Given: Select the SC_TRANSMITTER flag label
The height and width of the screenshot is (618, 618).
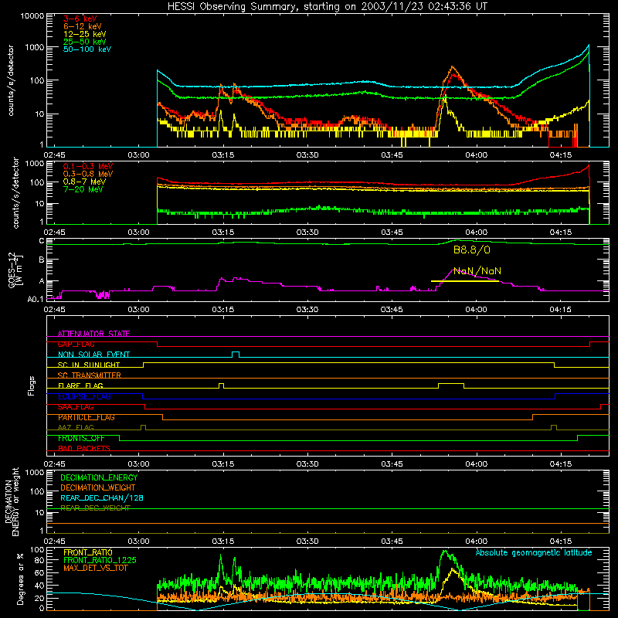Looking at the screenshot, I should 90,375.
